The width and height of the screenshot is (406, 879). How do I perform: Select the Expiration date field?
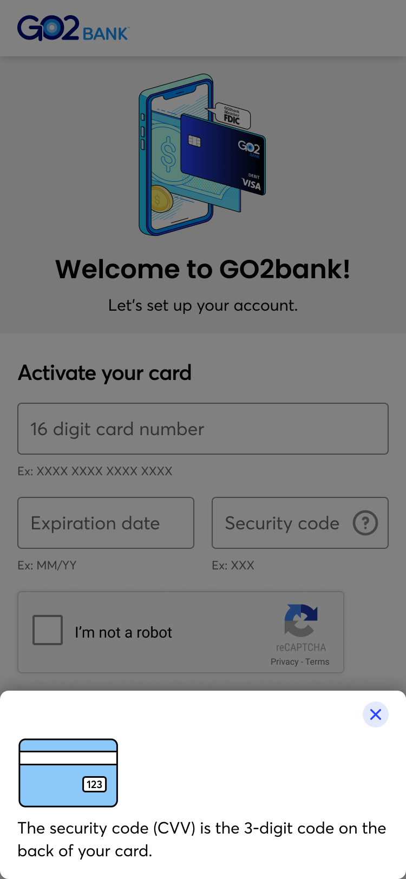(x=106, y=523)
